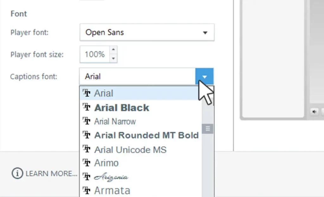Click the speaker volume icon in preview
The width and height of the screenshot is (324, 197).
pyautogui.click(x=315, y=112)
